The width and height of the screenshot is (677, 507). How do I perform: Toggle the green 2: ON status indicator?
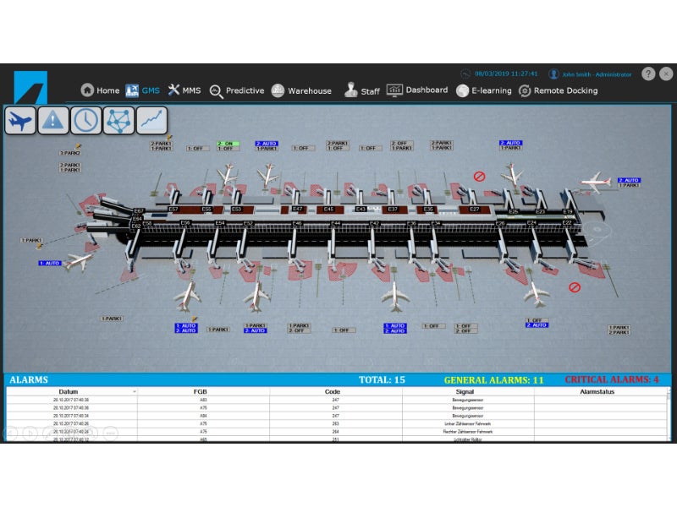(228, 144)
